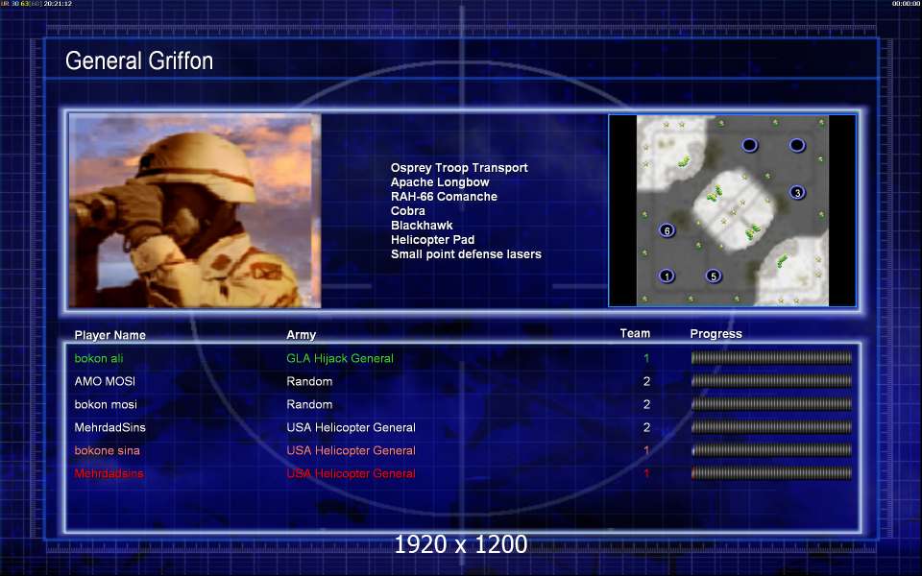The height and width of the screenshot is (576, 922).
Task: Click the snowy map preview thumbnail
Action: tap(733, 210)
